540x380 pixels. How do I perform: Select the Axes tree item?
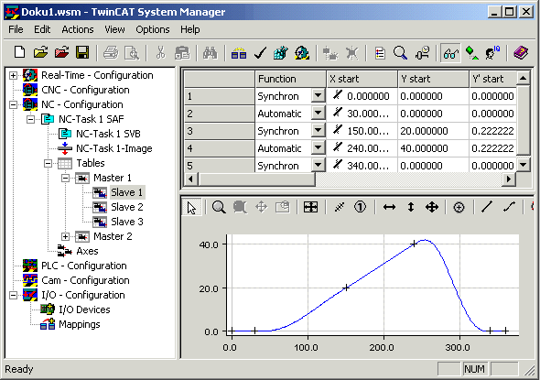(87, 251)
